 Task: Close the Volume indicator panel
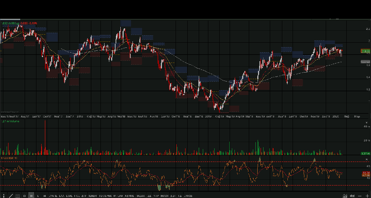[367, 122]
